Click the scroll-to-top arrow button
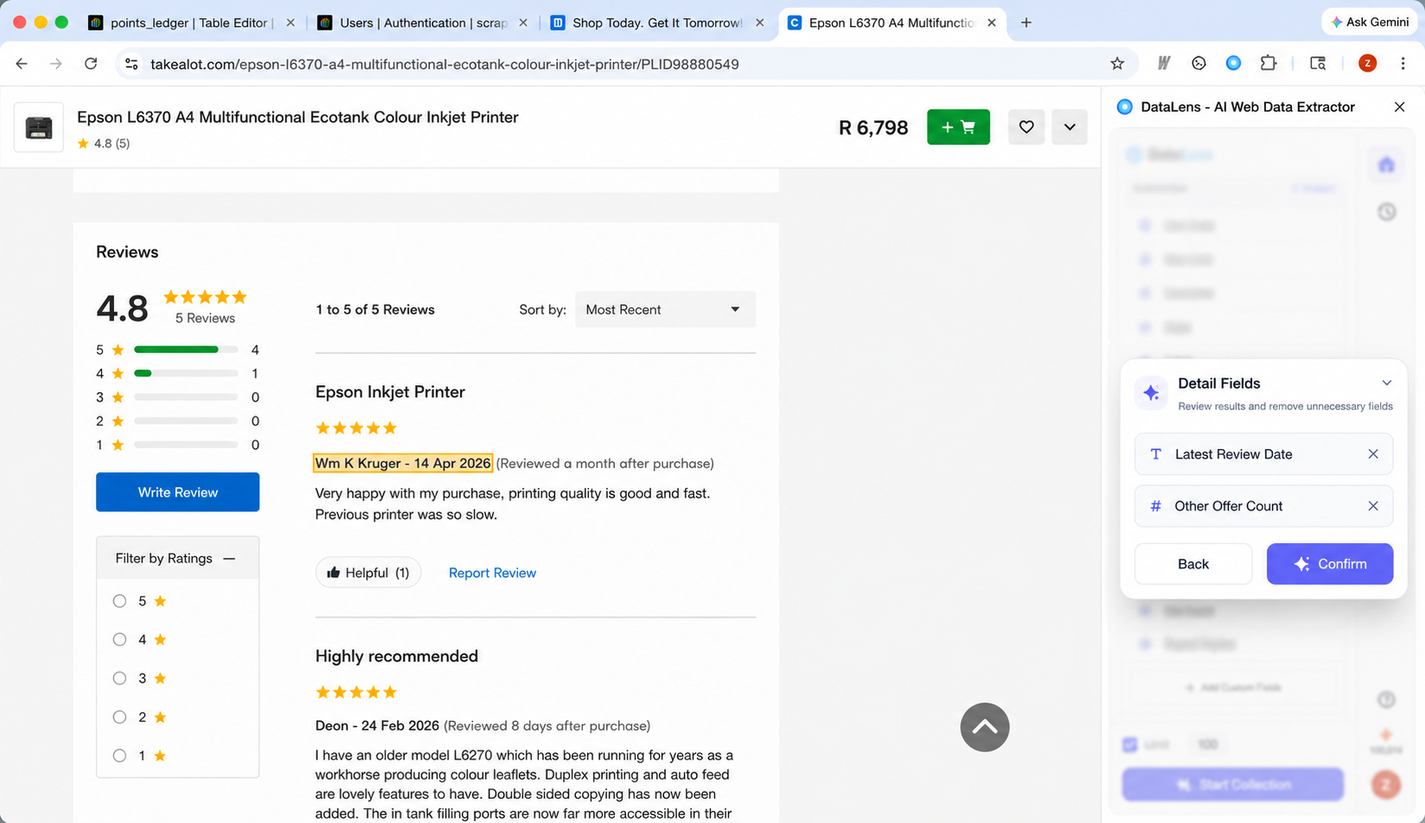Screen dimensions: 1425x823 (x=985, y=727)
